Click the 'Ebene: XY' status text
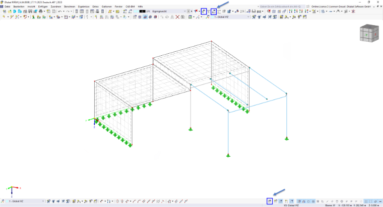The image size is (383, 207). pyautogui.click(x=330, y=205)
